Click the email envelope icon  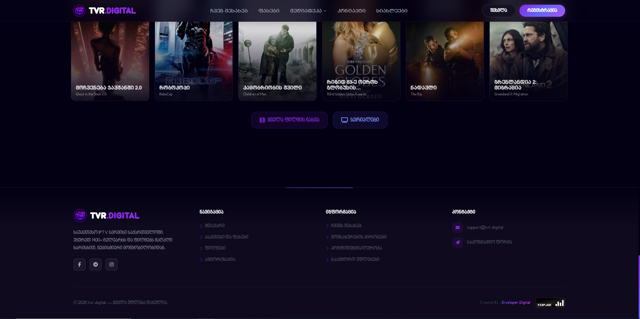[457, 228]
